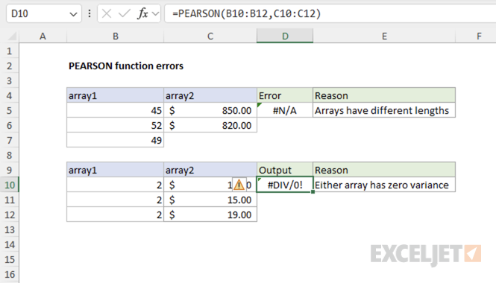496x283 pixels.
Task: Select cell B12 containing 2
Action: (x=115, y=214)
